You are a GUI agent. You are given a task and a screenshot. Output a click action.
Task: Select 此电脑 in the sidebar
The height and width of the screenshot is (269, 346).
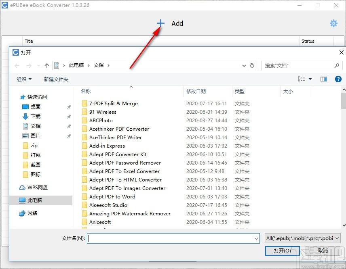[x=41, y=200]
